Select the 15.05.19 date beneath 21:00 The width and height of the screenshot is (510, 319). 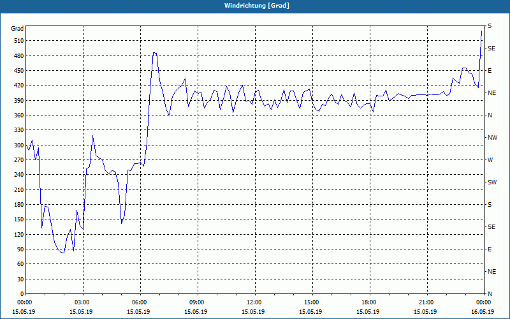pos(425,311)
